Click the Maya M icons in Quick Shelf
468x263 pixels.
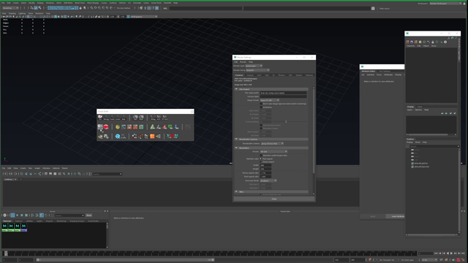[x=173, y=136]
